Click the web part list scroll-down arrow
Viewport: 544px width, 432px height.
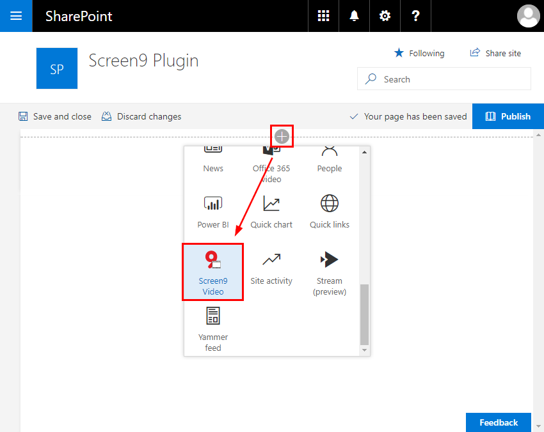(x=364, y=350)
